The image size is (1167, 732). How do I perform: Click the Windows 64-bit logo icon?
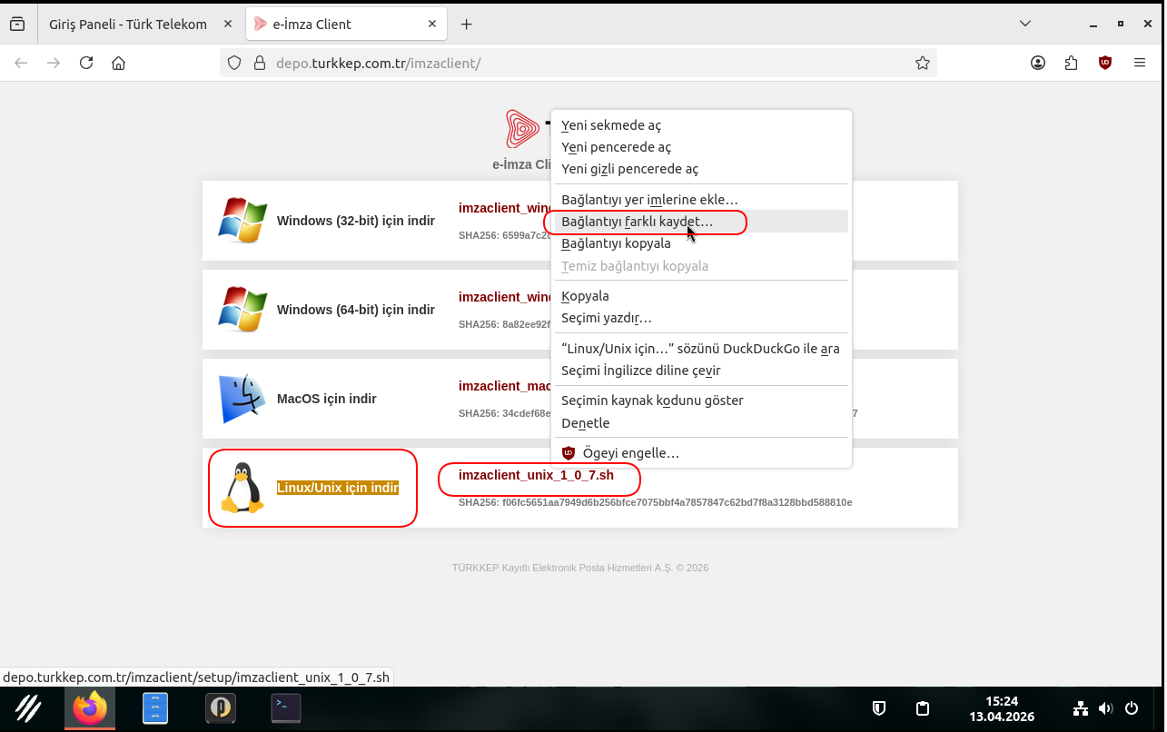pyautogui.click(x=242, y=310)
